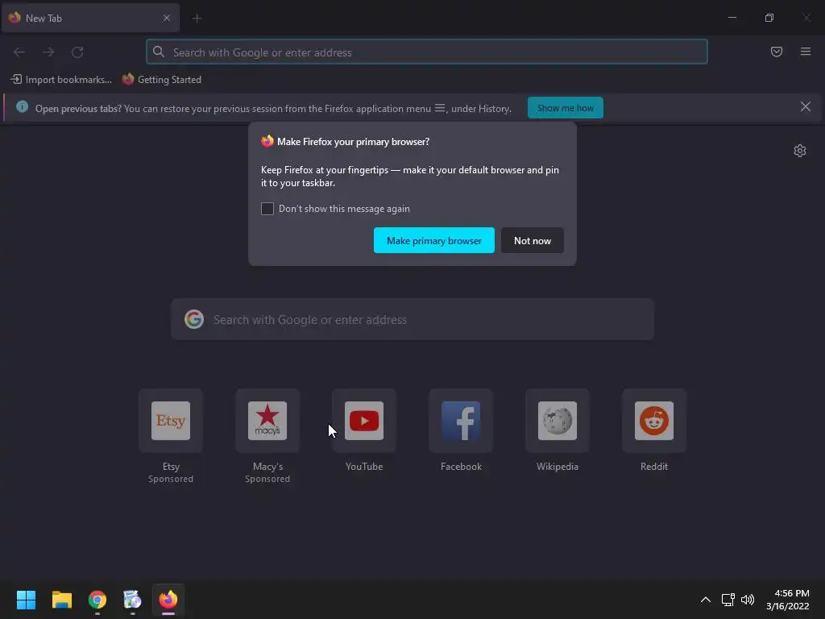Open Chrome from the taskbar
This screenshot has width=825, height=619.
click(x=97, y=600)
